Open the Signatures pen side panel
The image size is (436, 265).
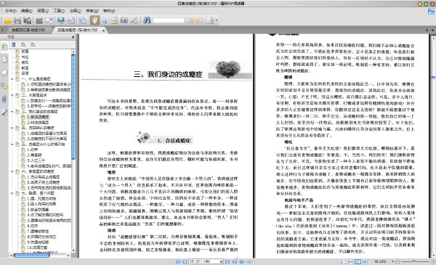tap(4, 112)
